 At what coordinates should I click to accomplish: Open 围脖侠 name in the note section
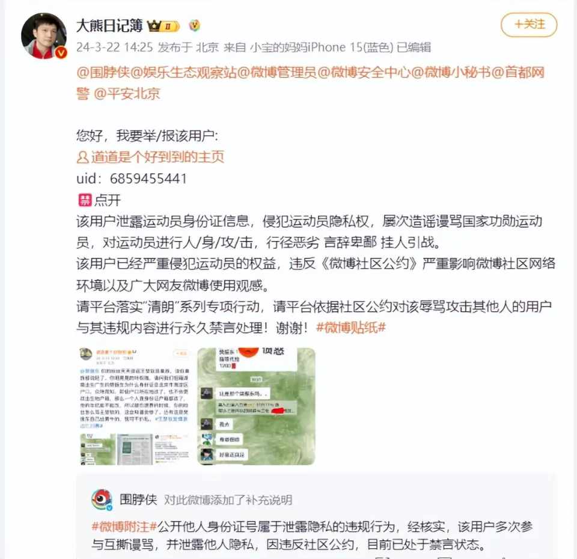coord(138,499)
